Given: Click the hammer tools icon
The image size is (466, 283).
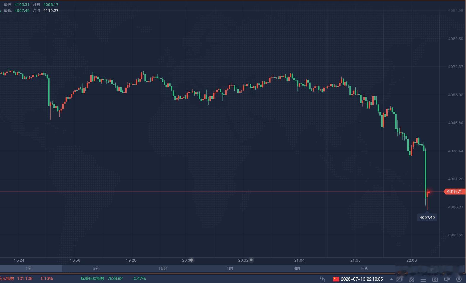Looking at the screenshot, I should pos(411,279).
